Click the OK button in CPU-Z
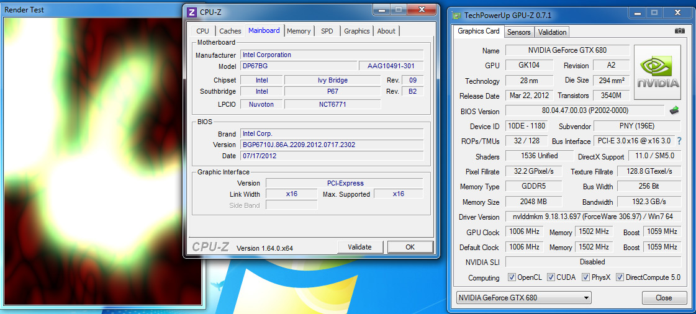The width and height of the screenshot is (696, 314). point(410,247)
